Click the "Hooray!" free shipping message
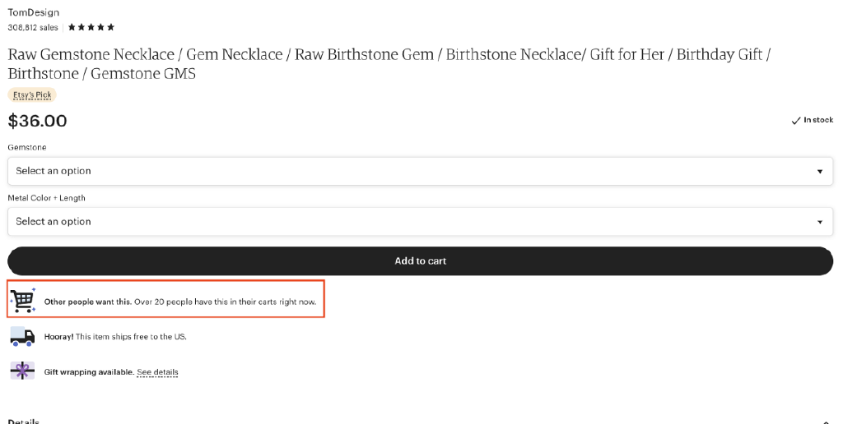The image size is (843, 424). tap(115, 337)
